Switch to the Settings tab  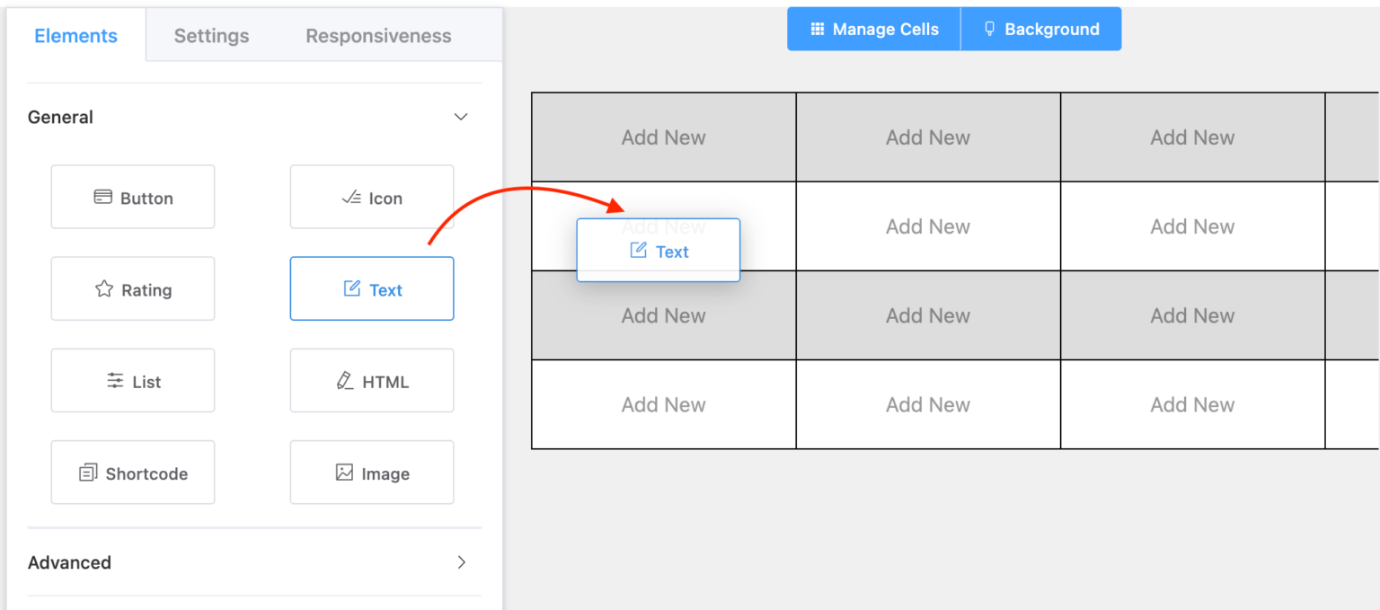210,35
